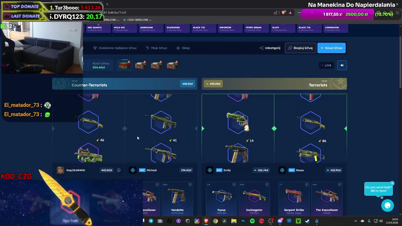The image size is (402, 226).
Task: Switch to the Moje bitwy tab
Action: click(x=156, y=48)
